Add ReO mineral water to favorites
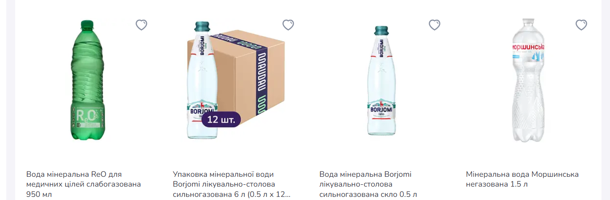Viewport: 610px width, 200px height. point(141,25)
